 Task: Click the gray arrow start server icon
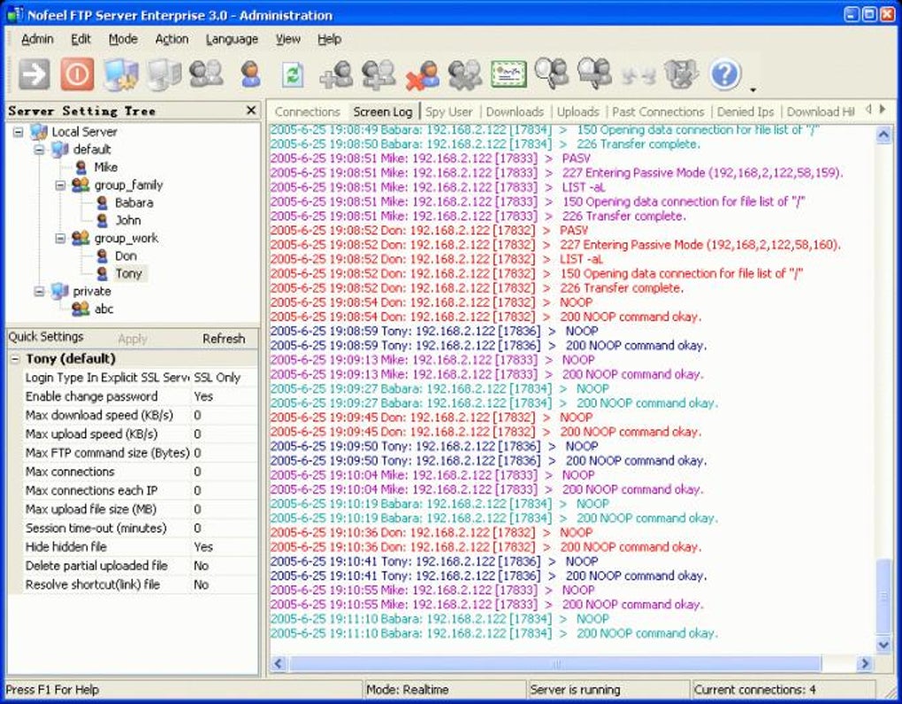(x=34, y=75)
